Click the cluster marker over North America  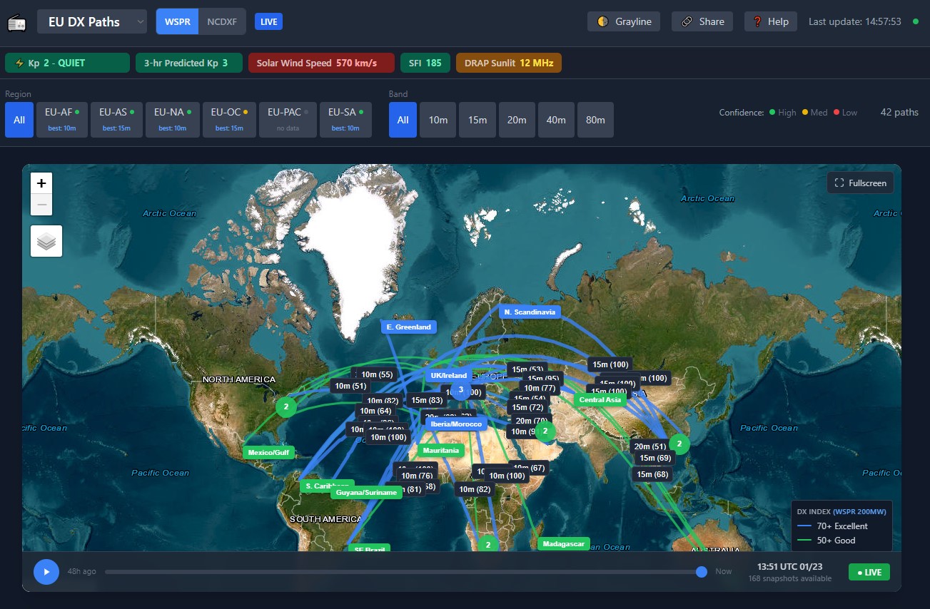pos(286,407)
